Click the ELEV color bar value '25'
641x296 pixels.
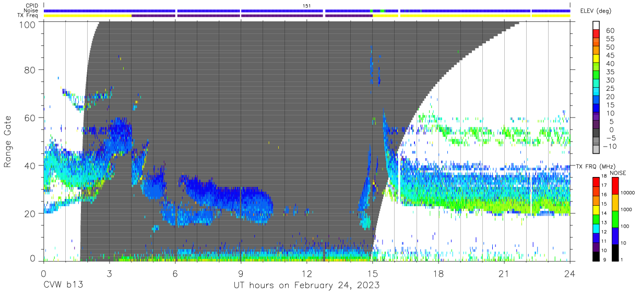(610, 89)
